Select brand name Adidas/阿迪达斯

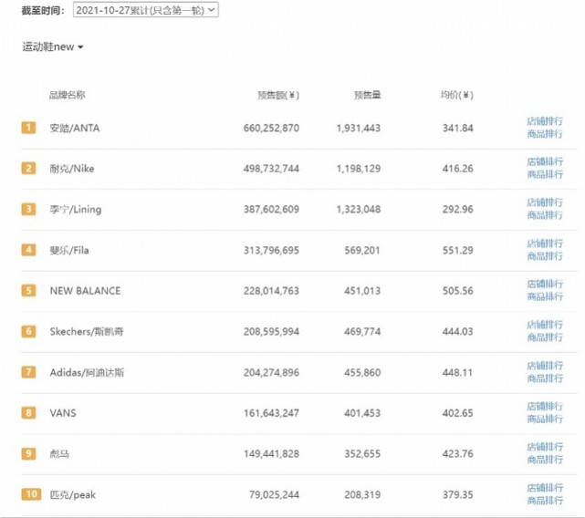coord(87,373)
